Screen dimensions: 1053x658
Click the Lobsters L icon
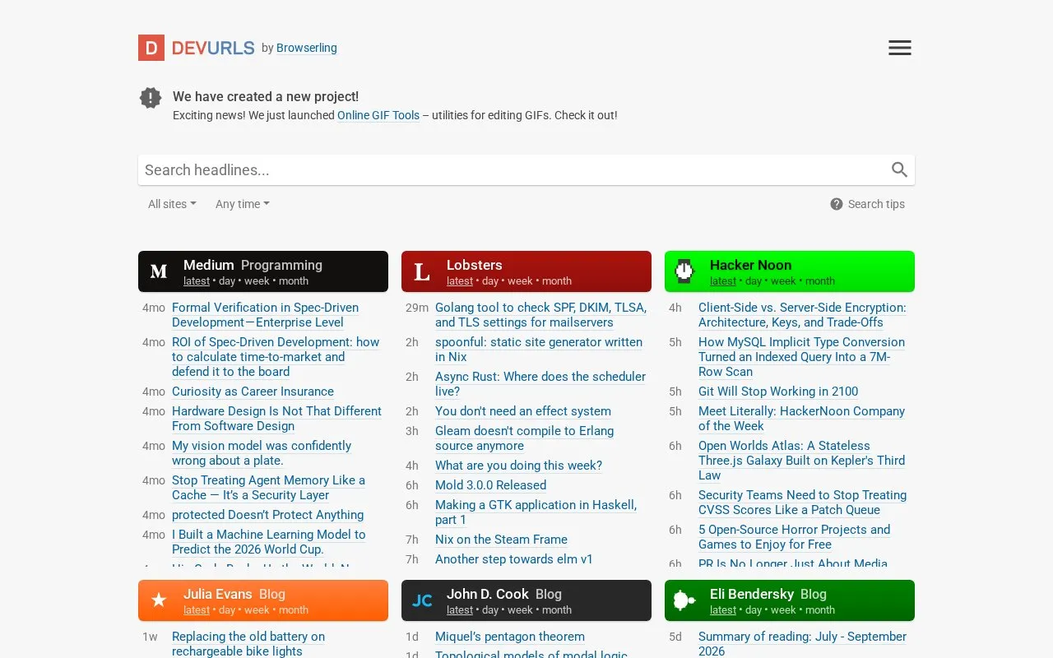click(422, 271)
